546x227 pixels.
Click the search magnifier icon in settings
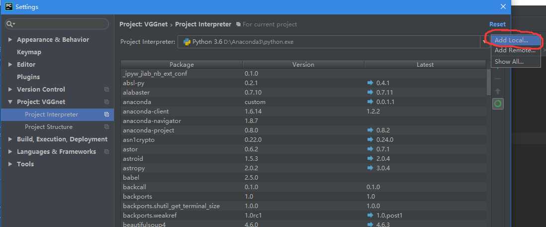pyautogui.click(x=10, y=24)
